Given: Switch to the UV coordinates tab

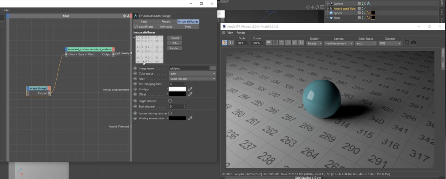Looking at the screenshot, I should pyautogui.click(x=144, y=27).
